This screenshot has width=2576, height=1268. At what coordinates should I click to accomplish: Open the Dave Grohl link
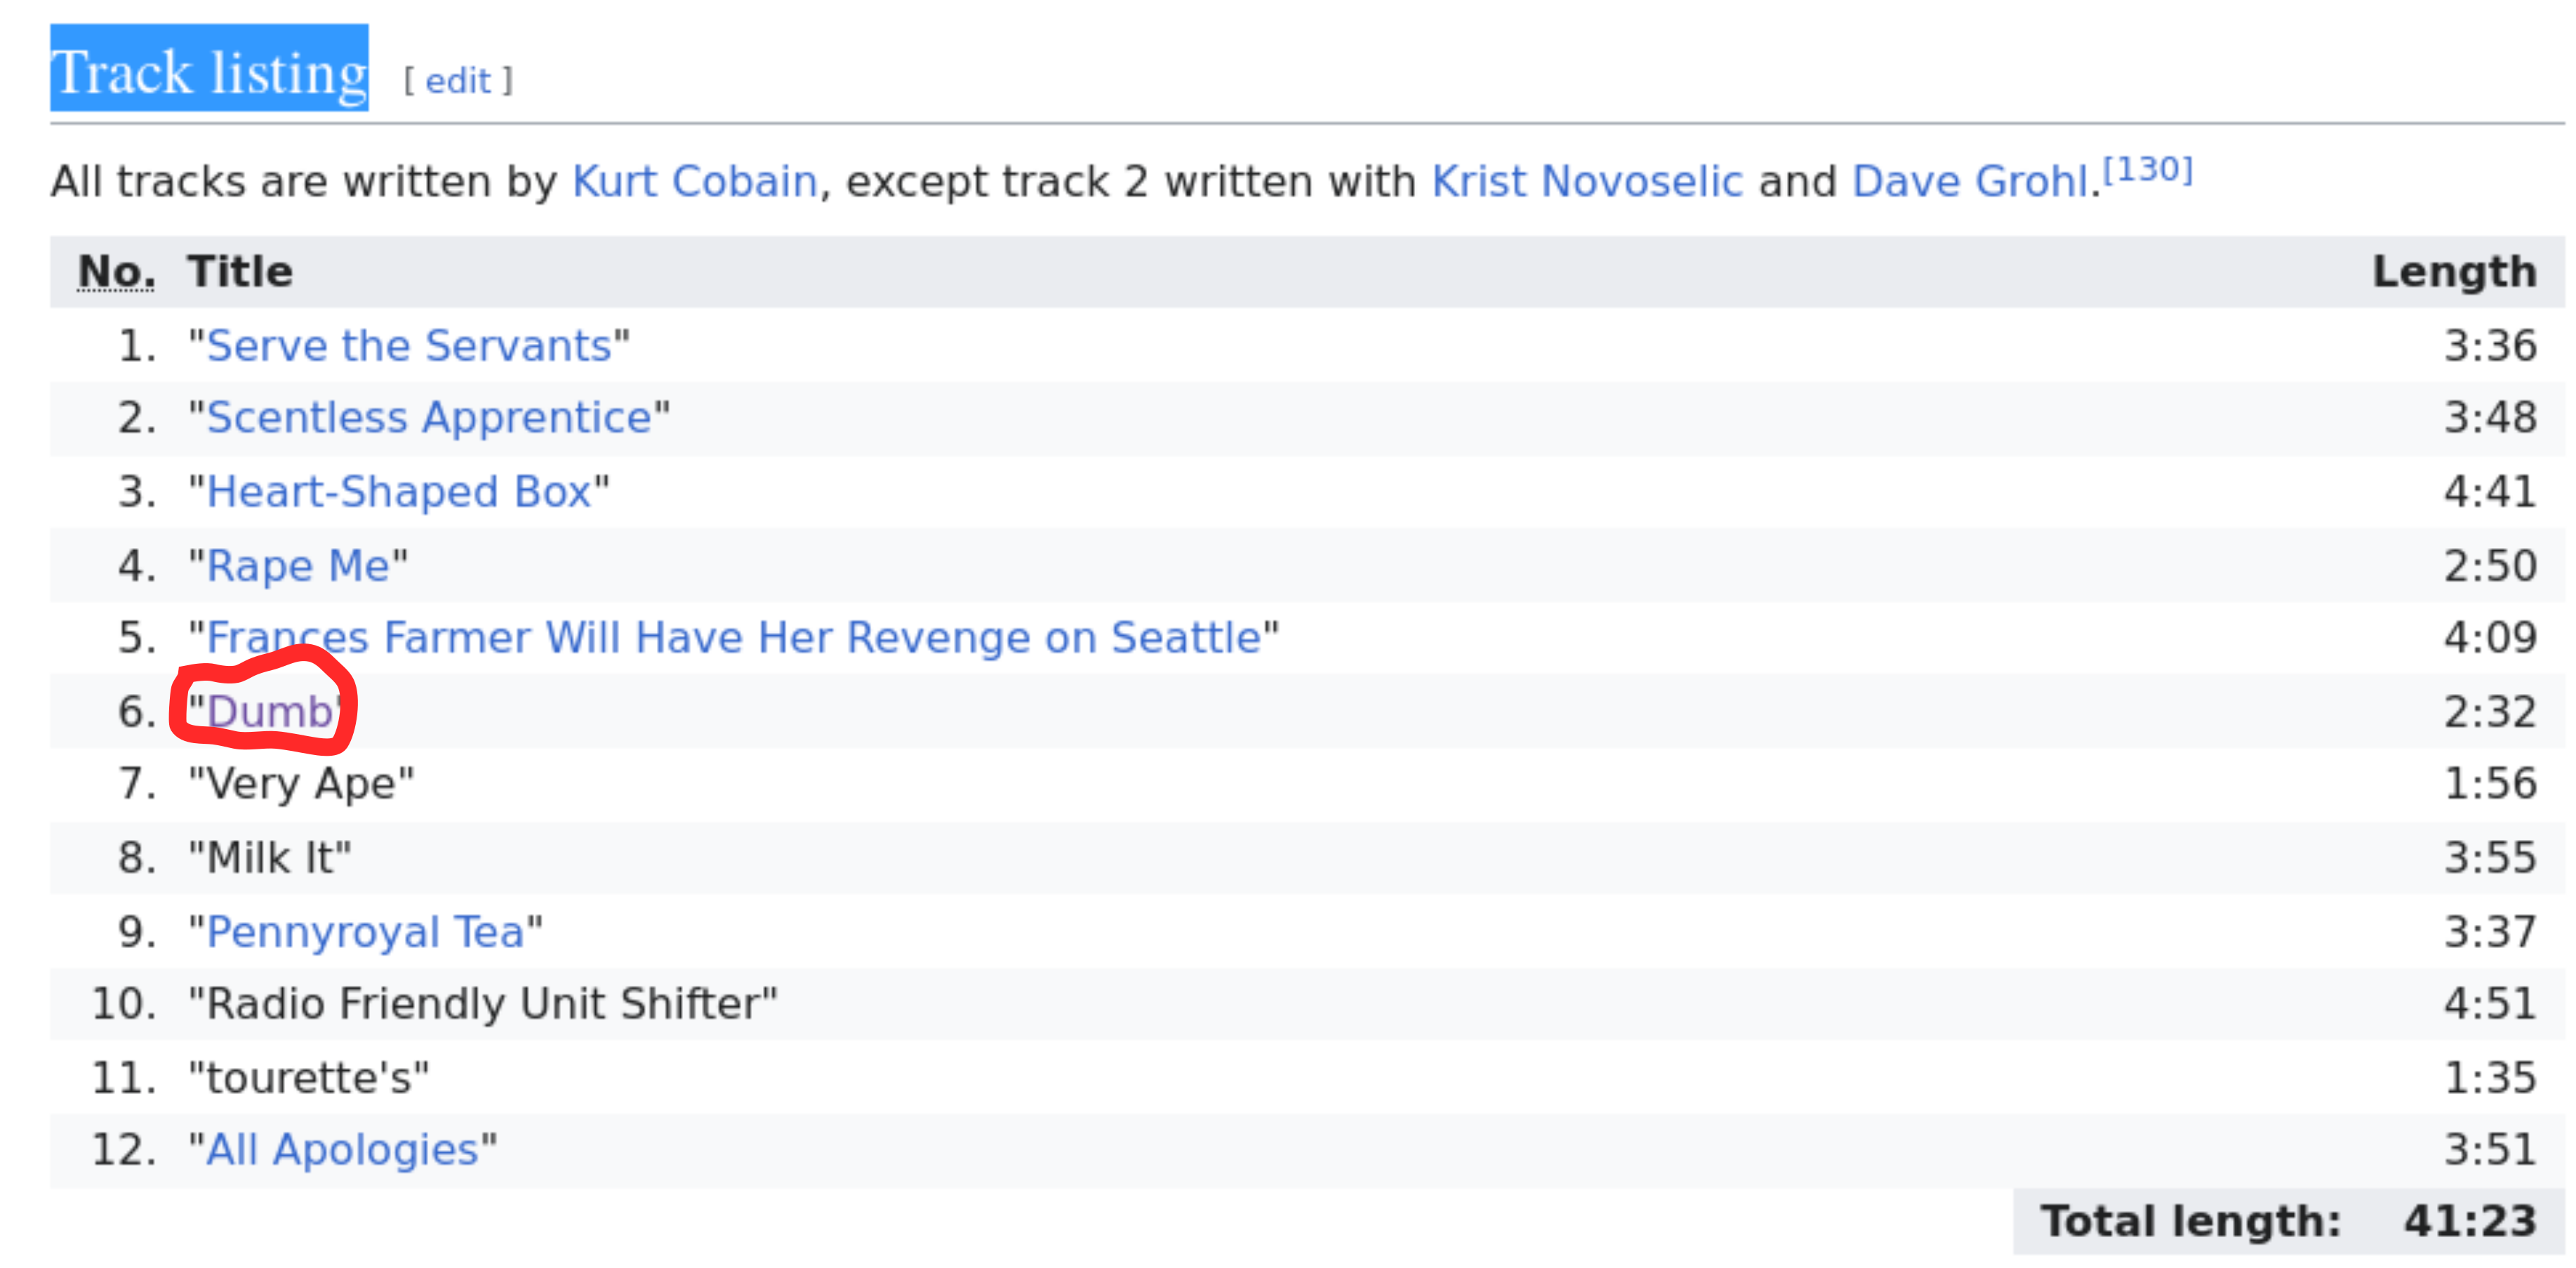tap(1969, 182)
